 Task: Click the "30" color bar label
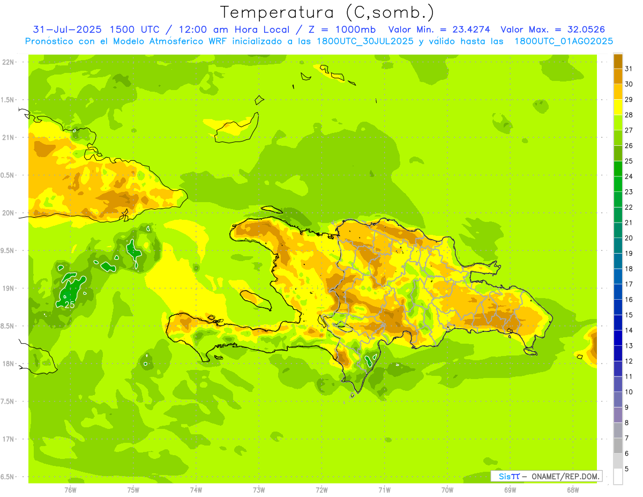[x=629, y=84]
